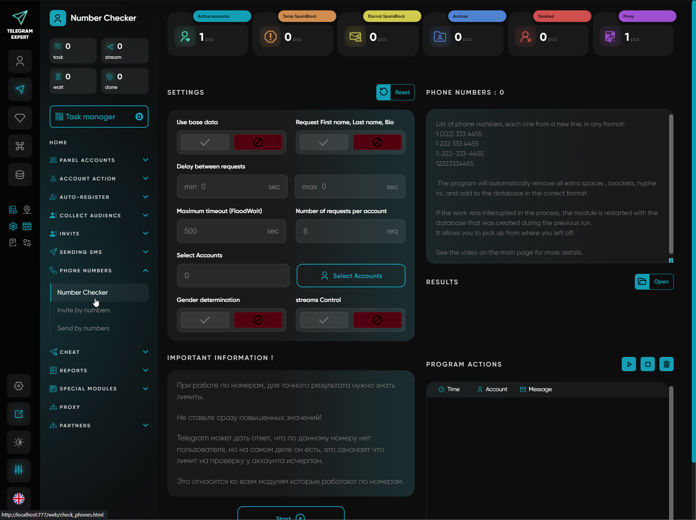This screenshot has height=520, width=696.
Task: Switch language via UK flag icon
Action: click(19, 498)
